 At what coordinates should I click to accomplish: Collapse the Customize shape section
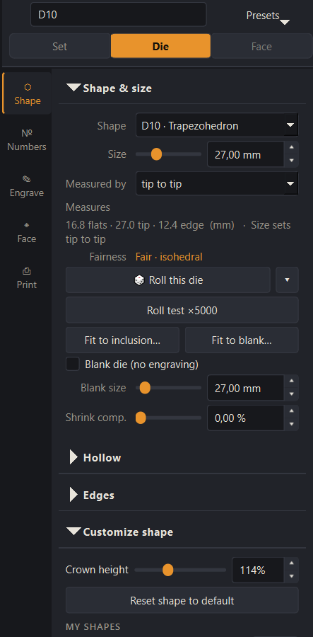pyautogui.click(x=120, y=532)
